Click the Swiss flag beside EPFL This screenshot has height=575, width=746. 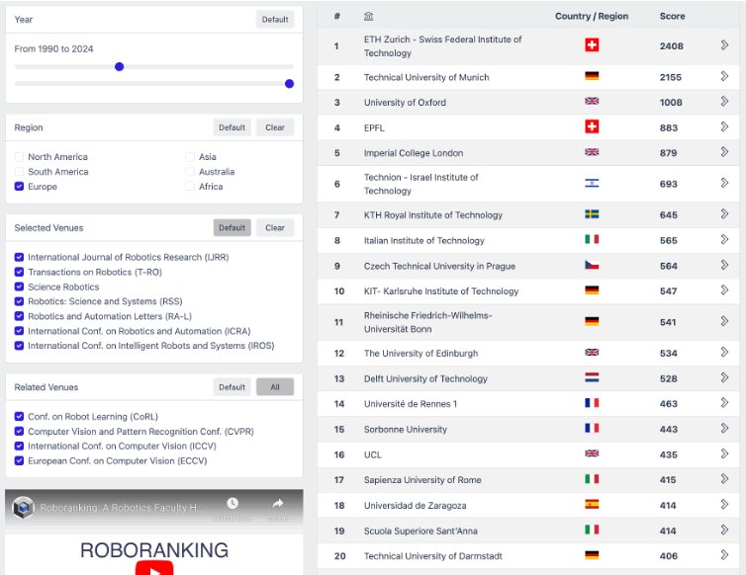592,126
